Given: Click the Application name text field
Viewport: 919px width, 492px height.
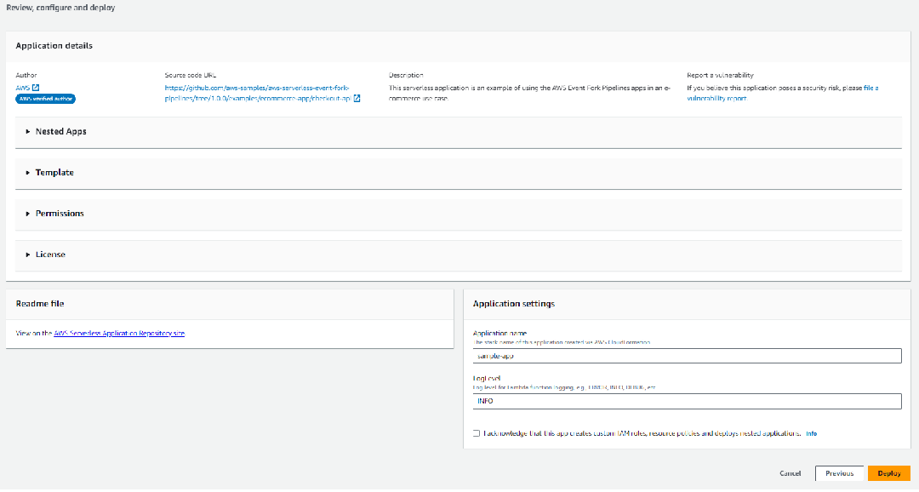Looking at the screenshot, I should 686,356.
